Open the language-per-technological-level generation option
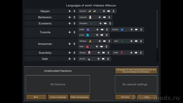The image size is (183, 103). [136, 71]
